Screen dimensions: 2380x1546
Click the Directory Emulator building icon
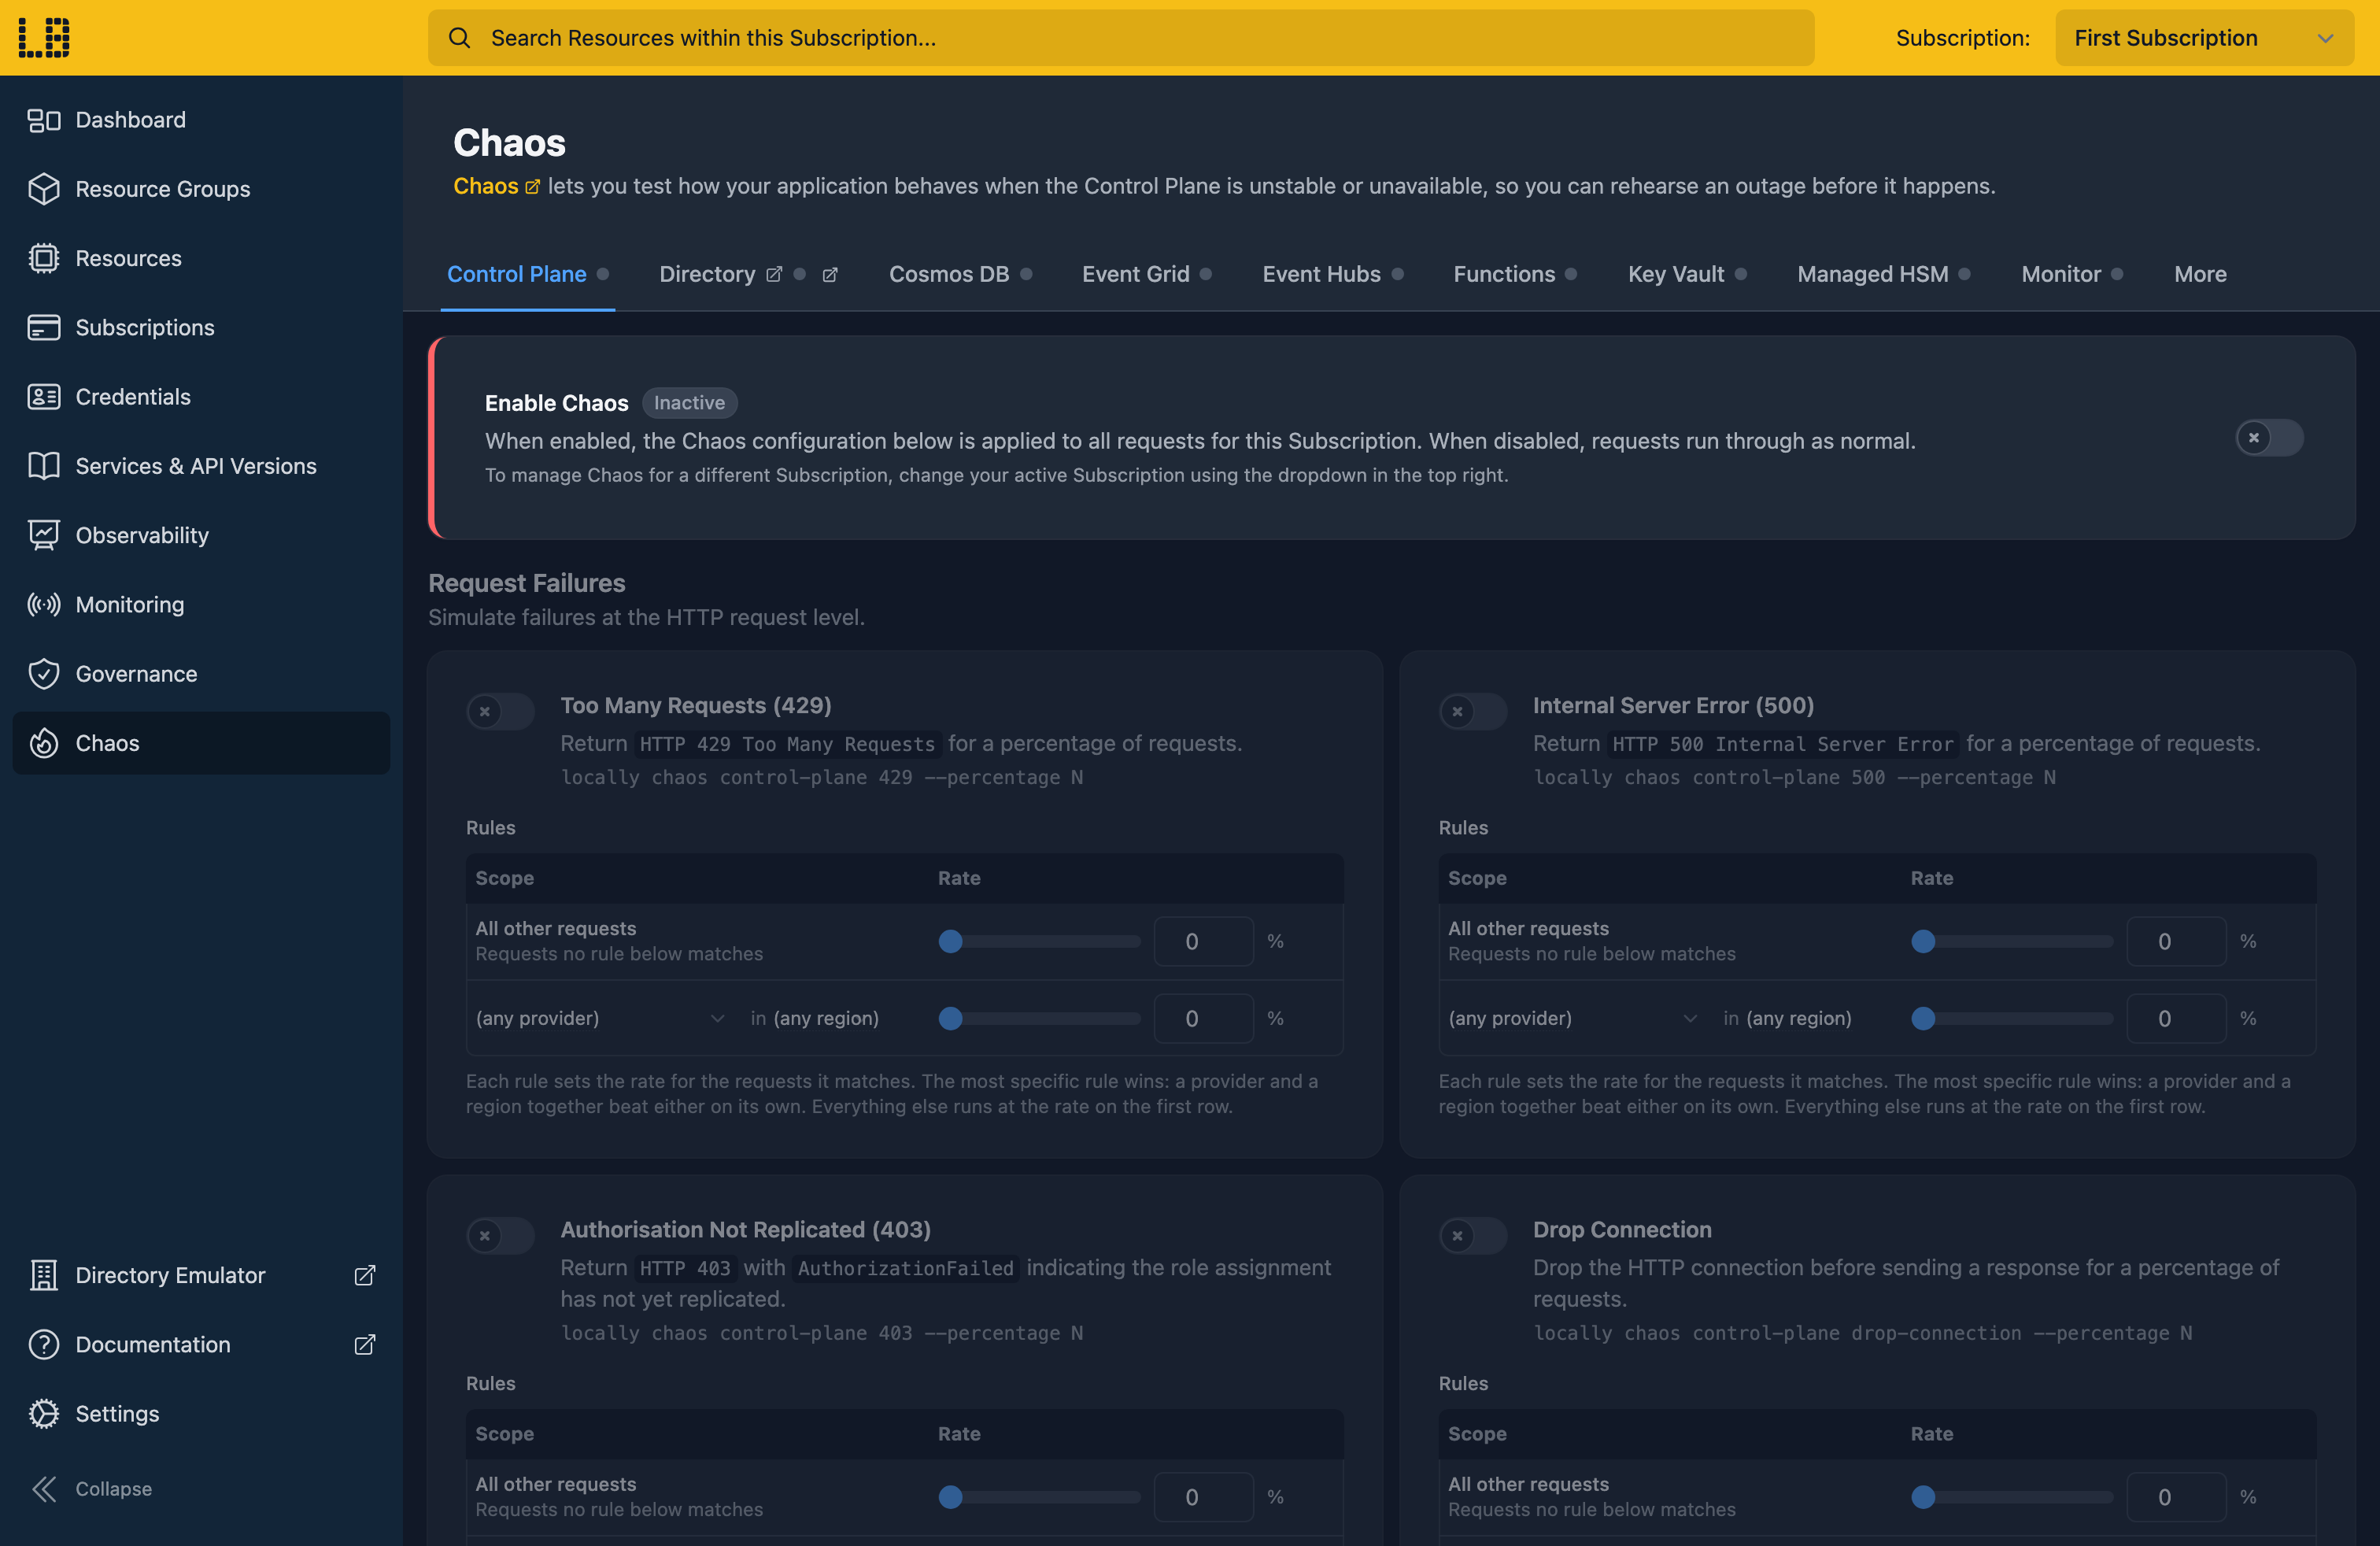[43, 1275]
